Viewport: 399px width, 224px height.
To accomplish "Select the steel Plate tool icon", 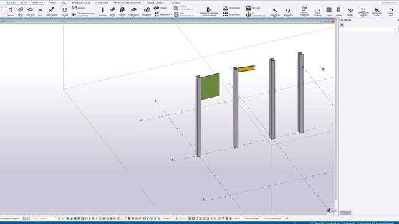I will [x=31, y=10].
